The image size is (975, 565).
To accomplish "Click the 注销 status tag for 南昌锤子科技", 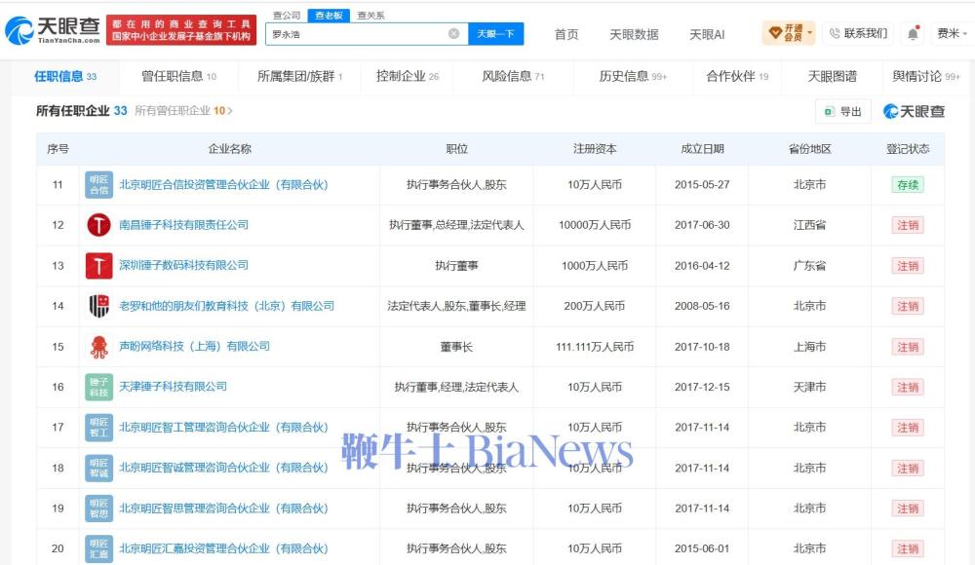I will [x=907, y=225].
